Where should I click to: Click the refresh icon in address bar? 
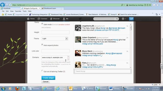click(x=147, y=5)
